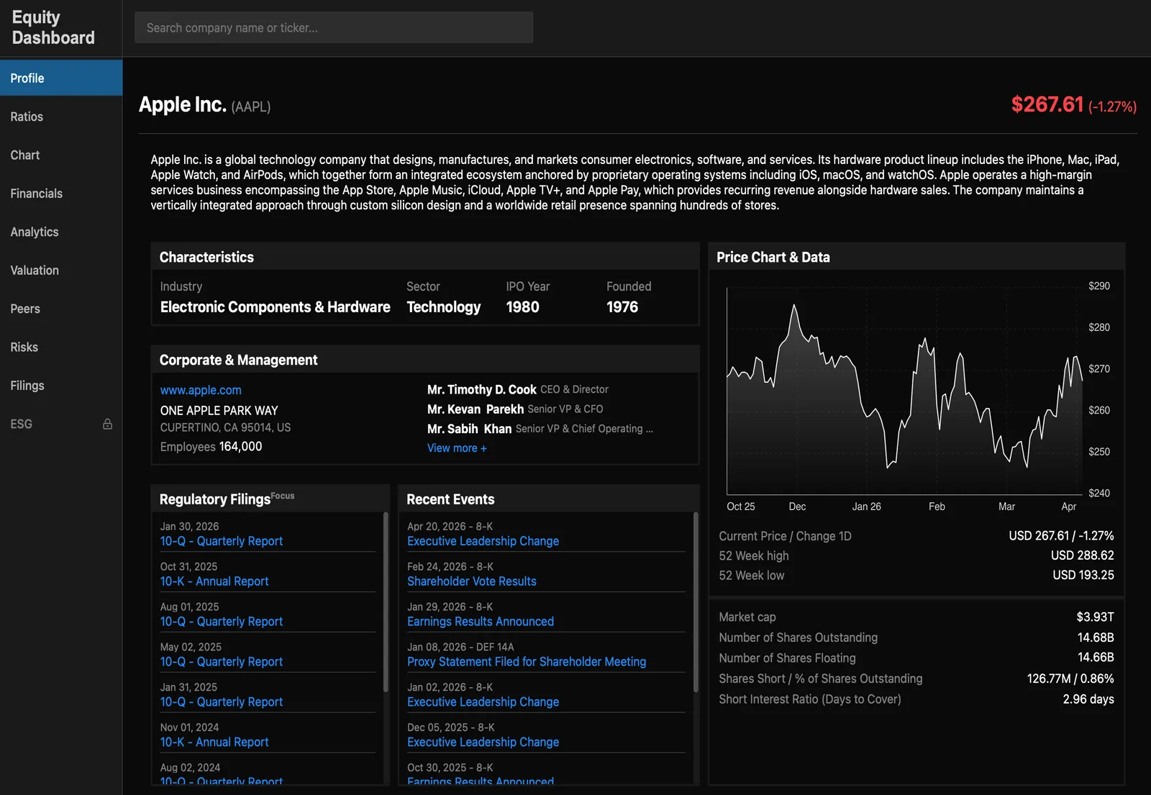The image size is (1151, 795).
Task: Open Jan 30, 2026 10-Q Quarterly Report
Action: click(222, 541)
